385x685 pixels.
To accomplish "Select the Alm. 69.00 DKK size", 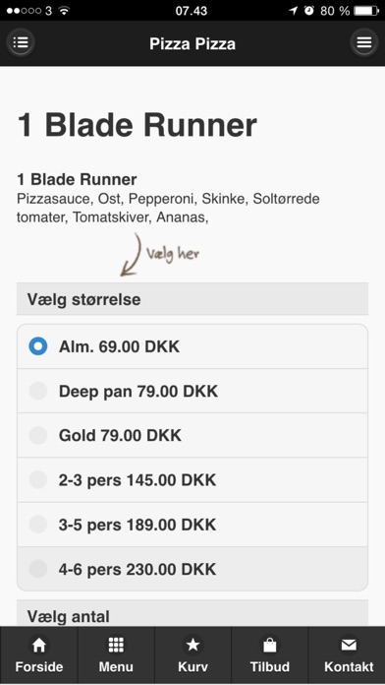I will pyautogui.click(x=192, y=346).
